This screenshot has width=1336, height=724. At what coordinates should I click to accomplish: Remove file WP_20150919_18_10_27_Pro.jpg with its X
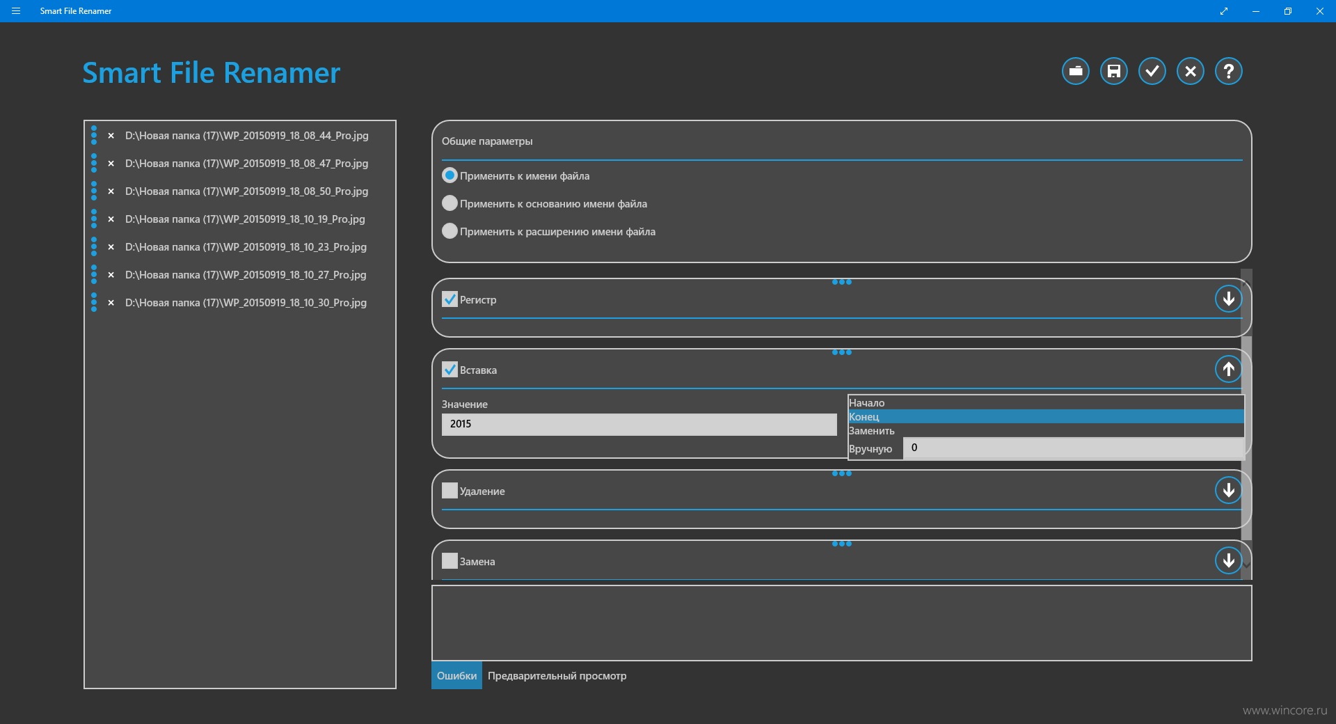[x=111, y=275]
